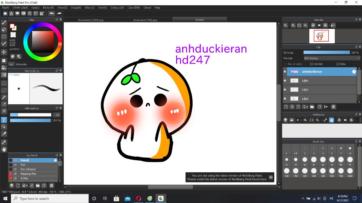This screenshot has height=203, width=362.
Task: Toggle visibility of anhduckieran layer
Action: point(285,72)
